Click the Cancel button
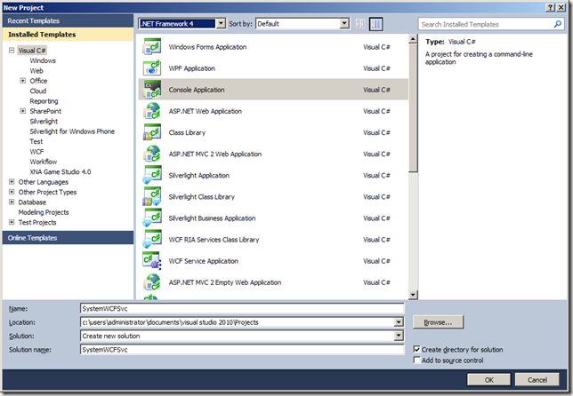 pos(537,380)
